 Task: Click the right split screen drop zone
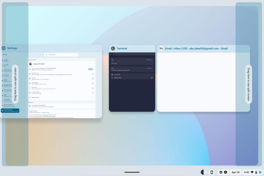click(x=248, y=84)
